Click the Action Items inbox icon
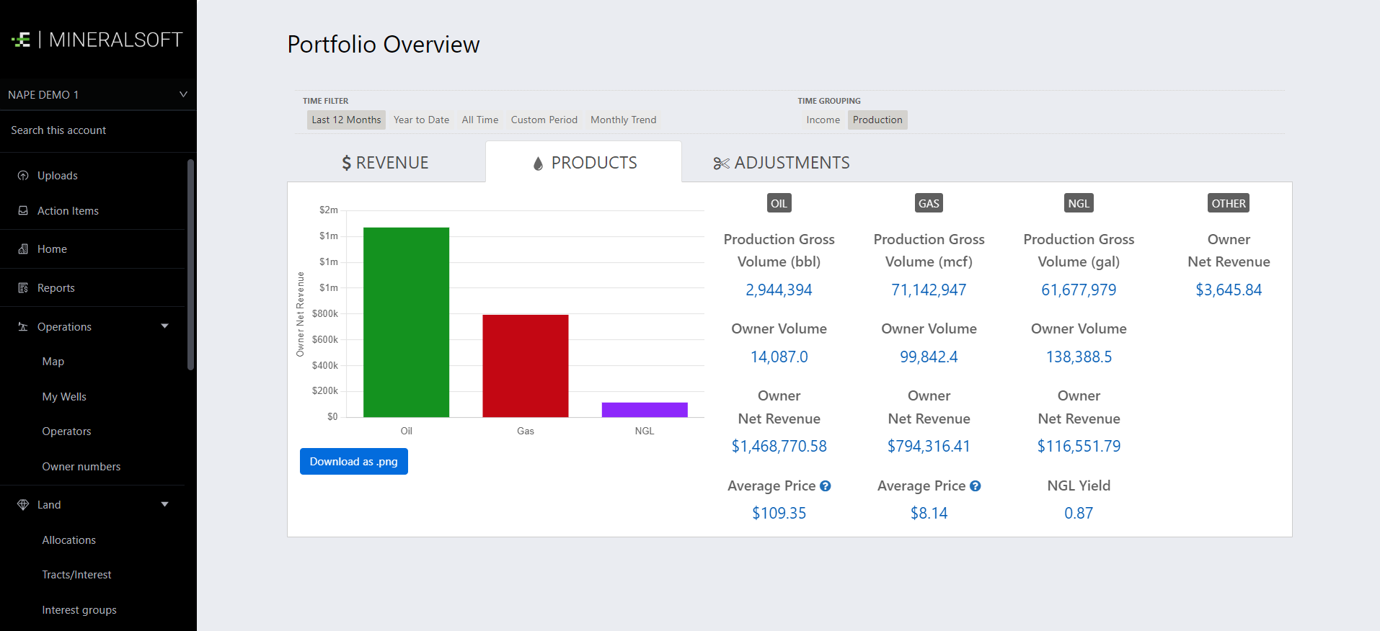Image resolution: width=1380 pixels, height=631 pixels. pos(23,211)
